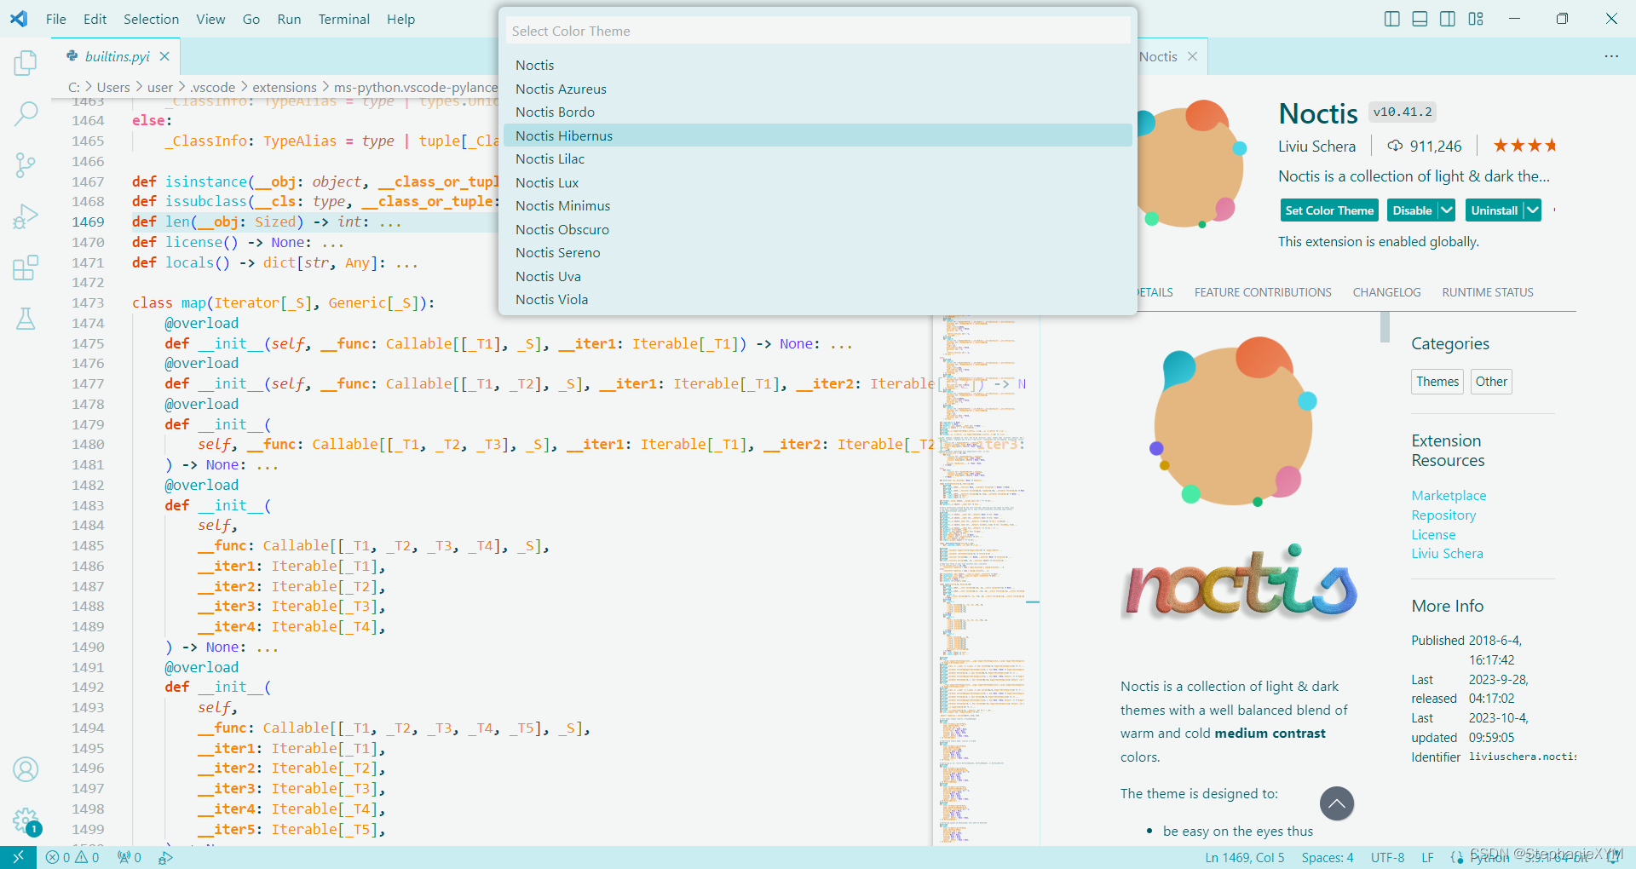The height and width of the screenshot is (869, 1636).
Task: Click the star rating of Noctis
Action: click(1524, 146)
